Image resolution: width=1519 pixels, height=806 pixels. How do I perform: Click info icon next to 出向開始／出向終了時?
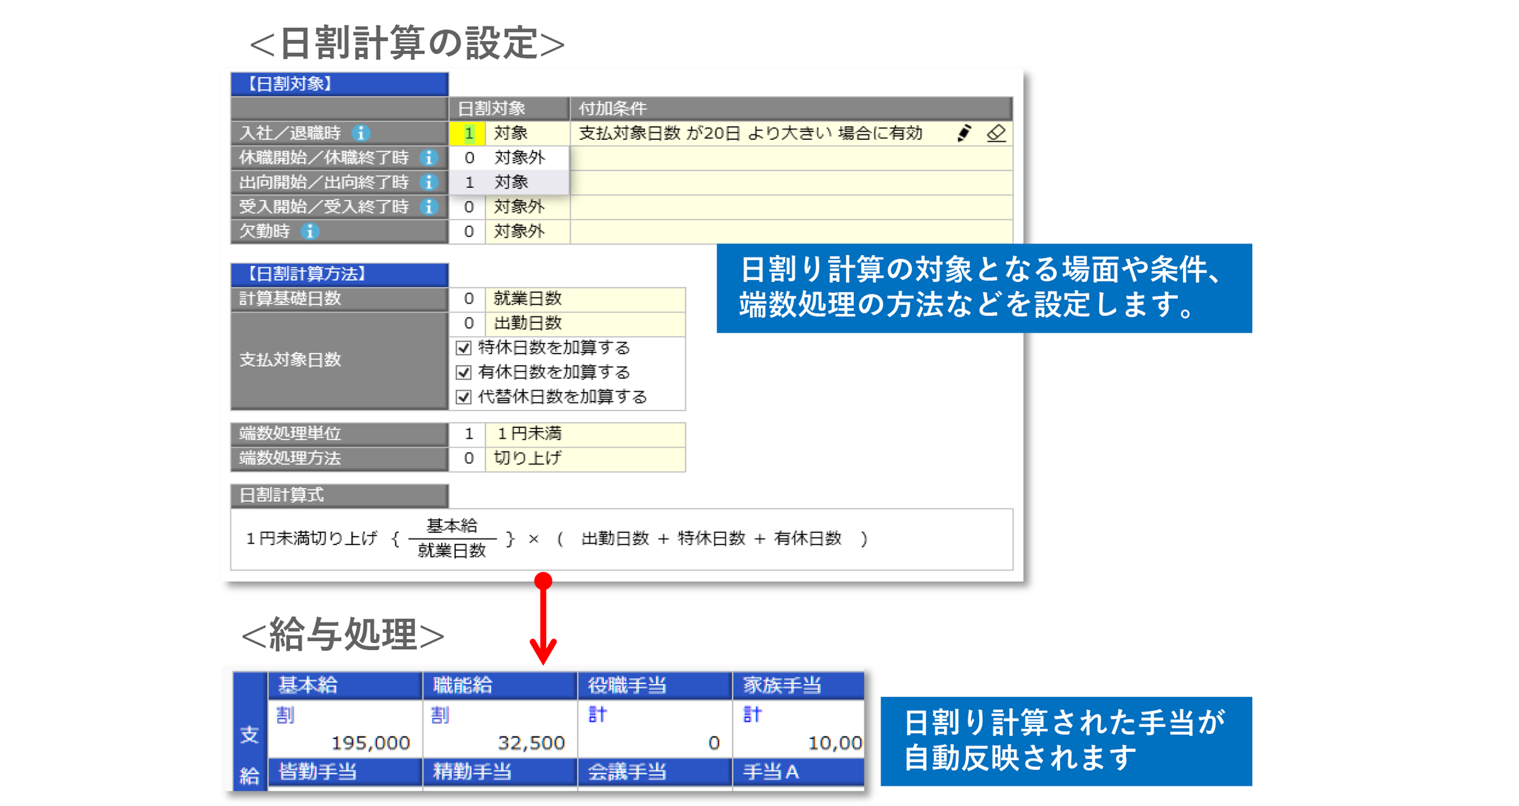429,182
